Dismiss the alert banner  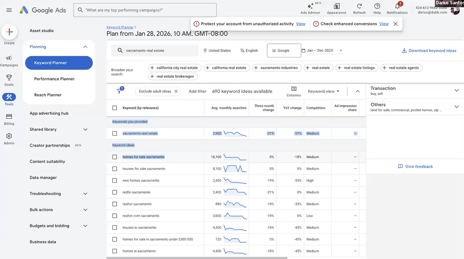(x=396, y=24)
